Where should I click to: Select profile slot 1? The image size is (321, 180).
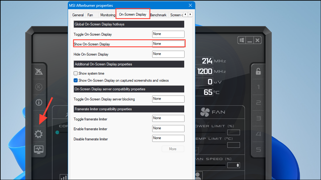[258, 87]
